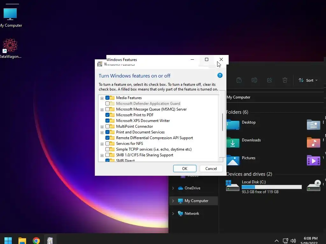
Task: Open the Sort dropdown in Explorer
Action: [308, 80]
